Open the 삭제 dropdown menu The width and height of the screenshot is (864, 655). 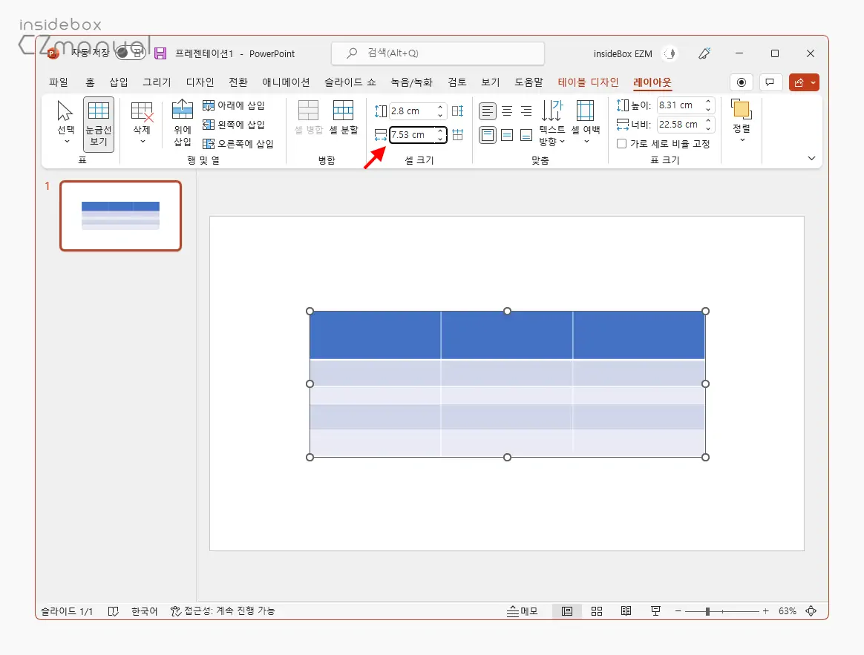(142, 123)
